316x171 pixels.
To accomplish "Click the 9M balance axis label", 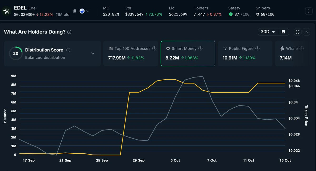I will [x=13, y=76].
